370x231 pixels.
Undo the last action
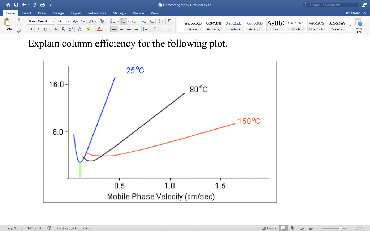[24, 5]
